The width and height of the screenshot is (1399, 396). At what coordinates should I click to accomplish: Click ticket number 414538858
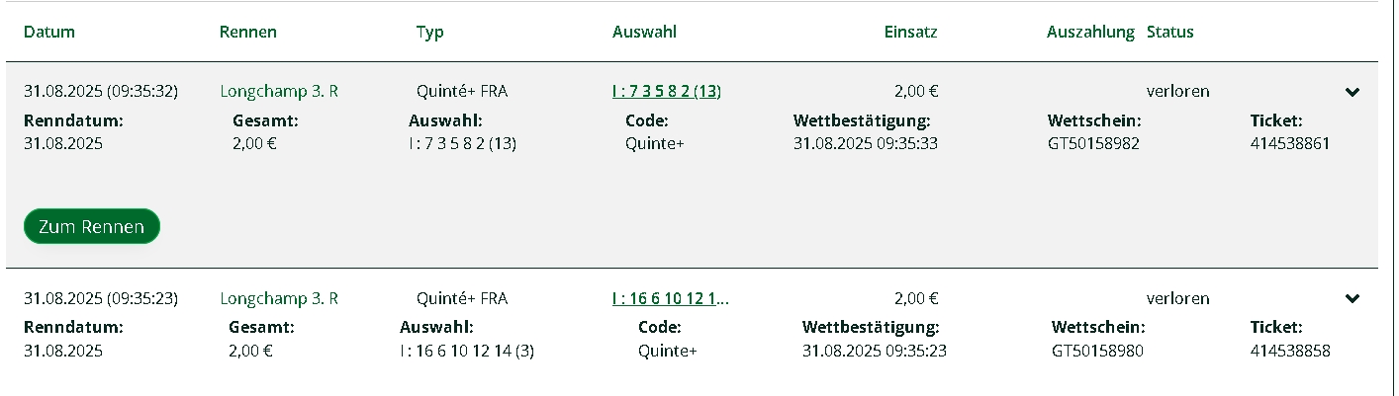pos(1290,351)
